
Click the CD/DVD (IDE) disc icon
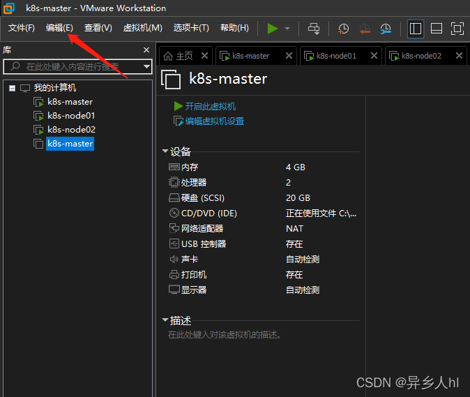click(x=174, y=213)
